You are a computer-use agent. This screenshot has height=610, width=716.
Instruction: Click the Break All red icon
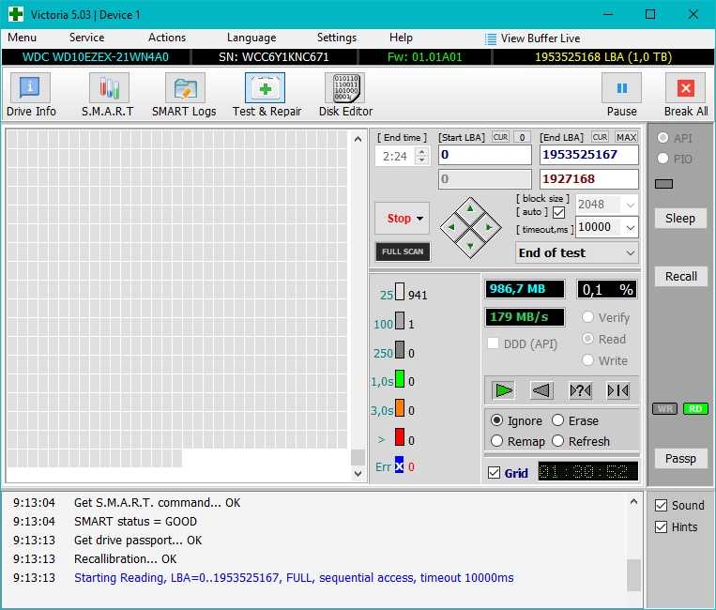tap(685, 87)
